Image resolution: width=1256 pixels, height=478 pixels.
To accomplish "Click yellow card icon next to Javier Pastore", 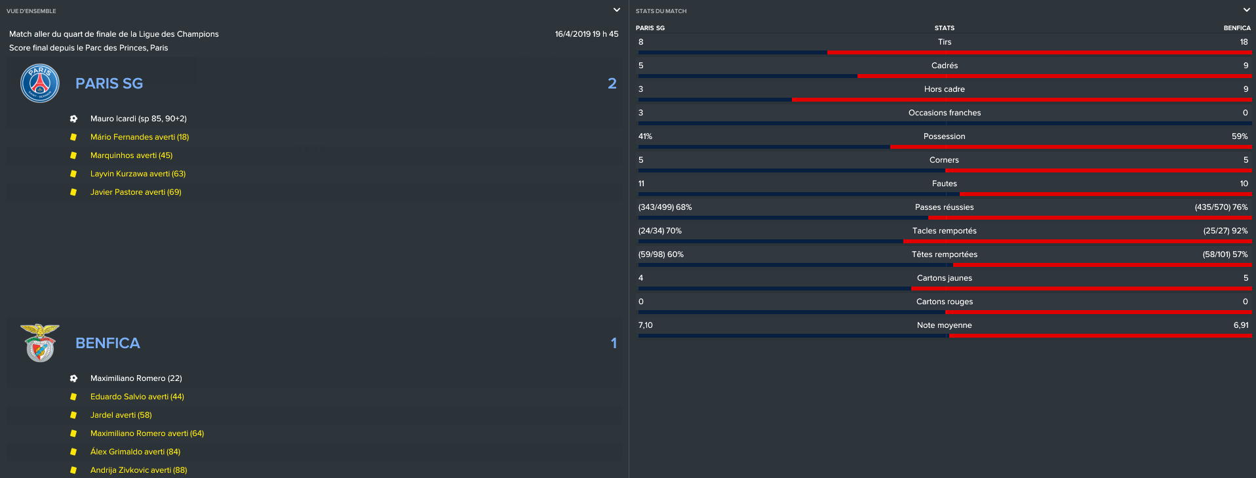I will coord(73,192).
